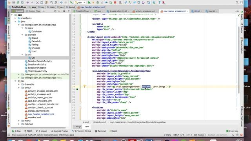Collapse the domain package node
Screen dimensions: 251x141
[x=22, y=35]
